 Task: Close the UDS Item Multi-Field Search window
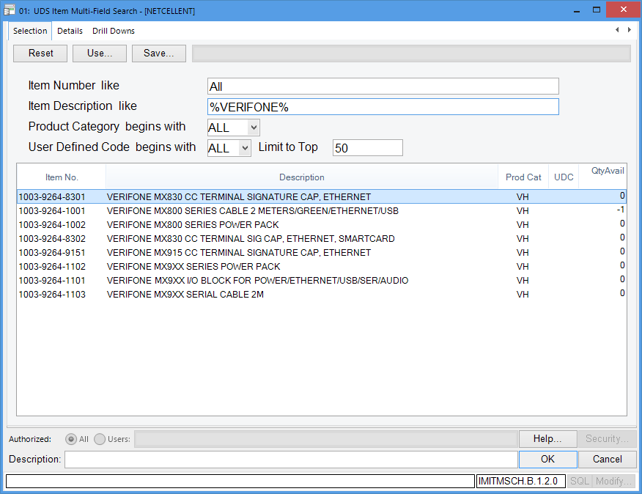(x=623, y=10)
